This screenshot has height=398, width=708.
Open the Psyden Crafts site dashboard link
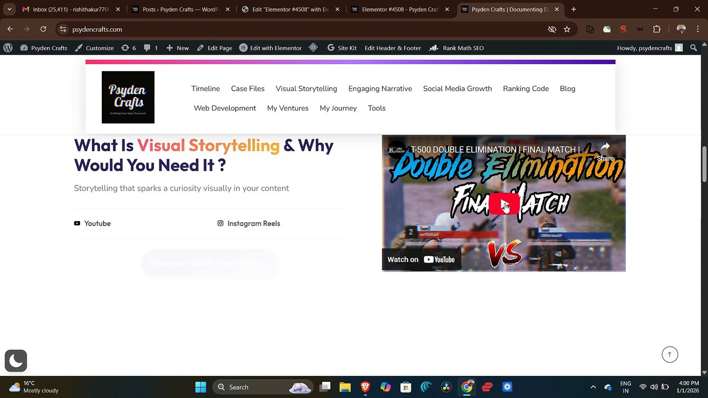44,48
